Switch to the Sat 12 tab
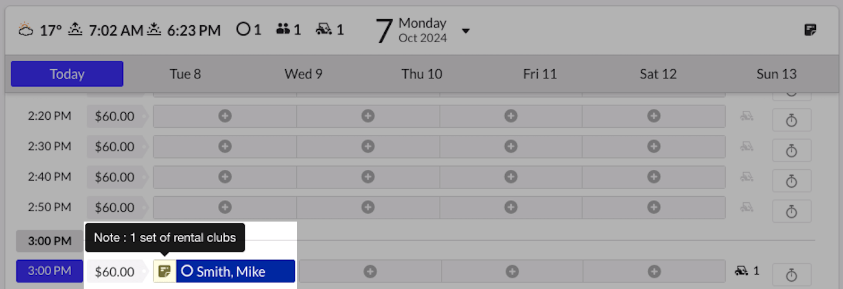The width and height of the screenshot is (843, 289). [658, 74]
